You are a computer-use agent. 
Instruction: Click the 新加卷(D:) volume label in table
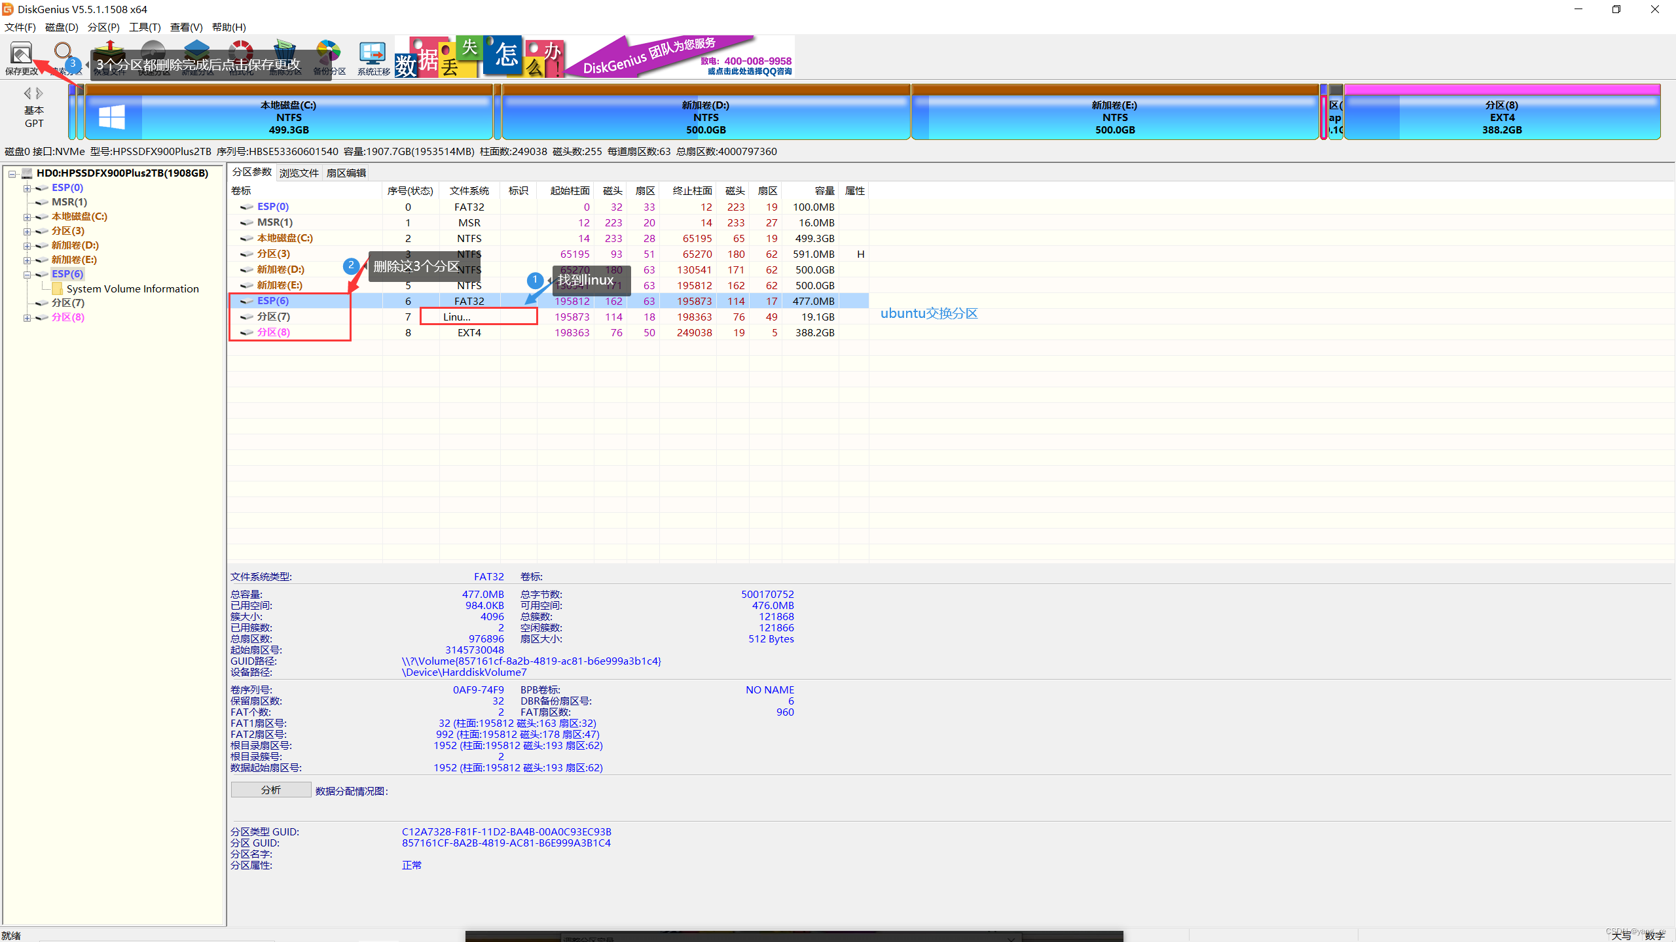pyautogui.click(x=281, y=270)
